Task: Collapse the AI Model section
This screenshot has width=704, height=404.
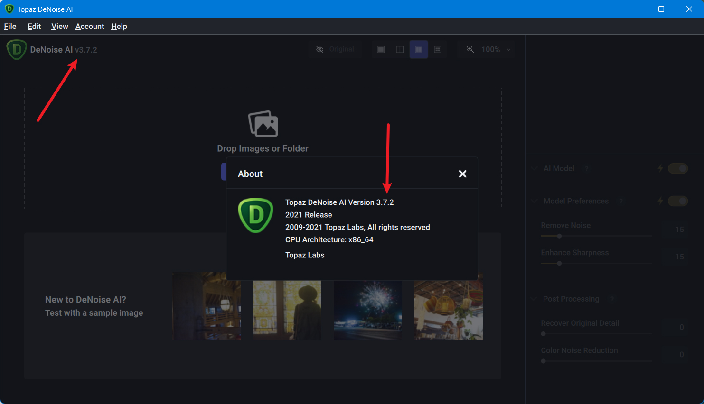Action: [x=534, y=168]
